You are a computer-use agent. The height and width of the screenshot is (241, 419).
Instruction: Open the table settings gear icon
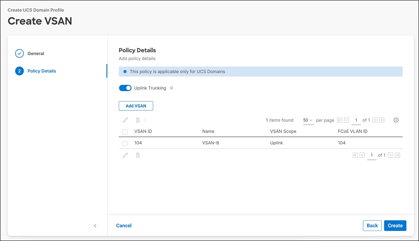pos(396,120)
